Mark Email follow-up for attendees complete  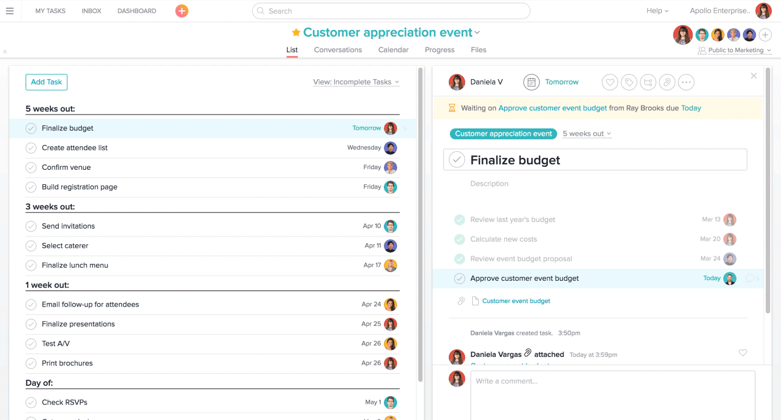point(31,305)
